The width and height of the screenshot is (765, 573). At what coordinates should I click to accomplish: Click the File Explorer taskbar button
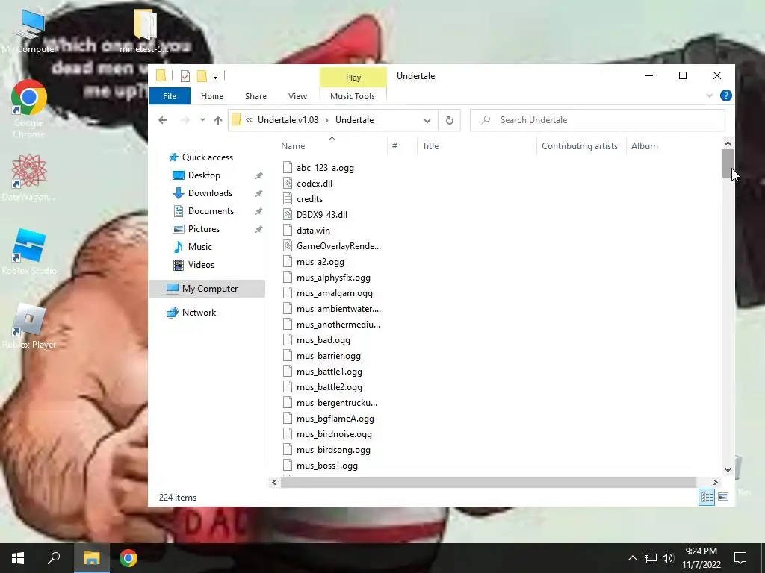tap(91, 558)
